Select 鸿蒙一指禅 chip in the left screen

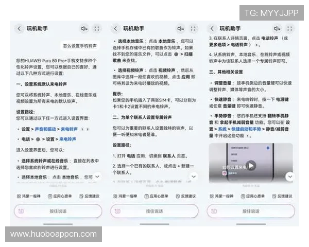tap(28, 196)
